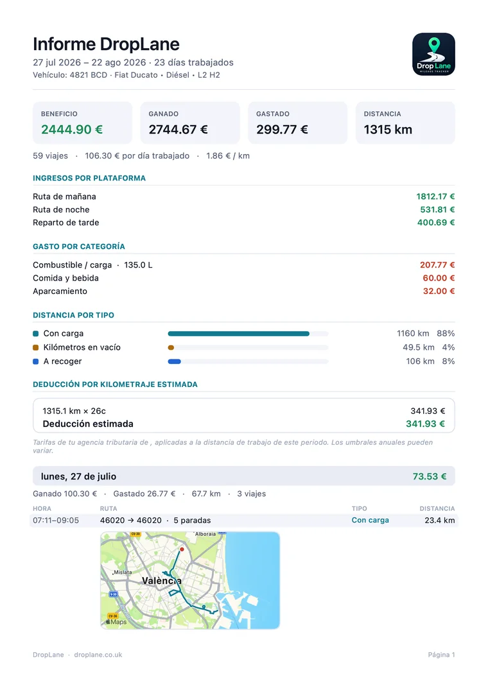Click the 400.69 € income amount
488x690 pixels.
pyautogui.click(x=436, y=223)
